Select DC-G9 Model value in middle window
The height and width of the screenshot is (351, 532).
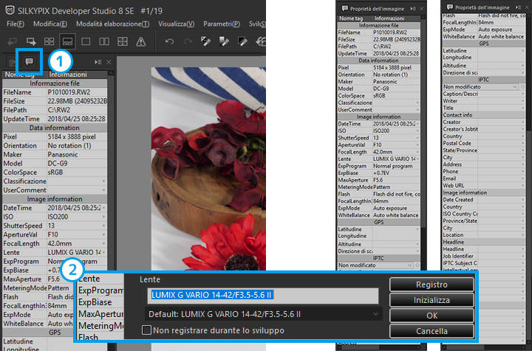[x=381, y=88]
